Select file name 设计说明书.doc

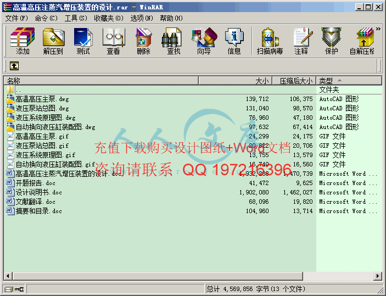(38, 193)
